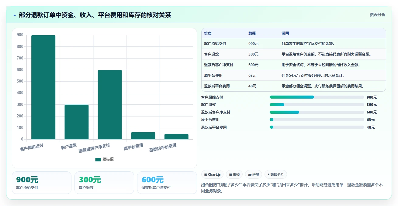Image resolution: width=398 pixels, height=206 pixels.
Task: Click the 原平台费用 x-axis label
Action: click(x=133, y=147)
